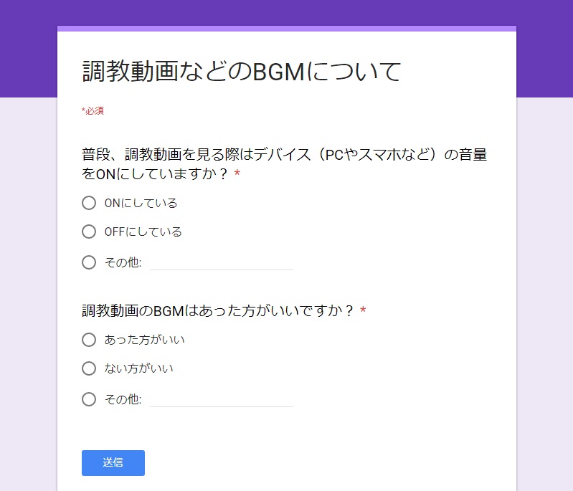Choose "その他" radio in the volume question
This screenshot has width=573, height=491.
(89, 262)
